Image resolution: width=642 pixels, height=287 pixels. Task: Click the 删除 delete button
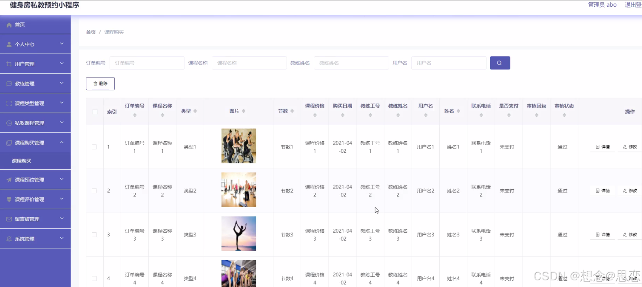(101, 84)
